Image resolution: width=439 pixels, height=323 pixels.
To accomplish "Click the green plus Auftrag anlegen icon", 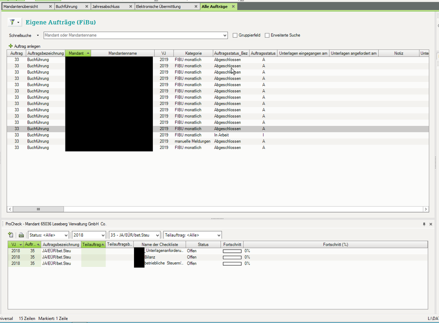I will click(x=11, y=46).
